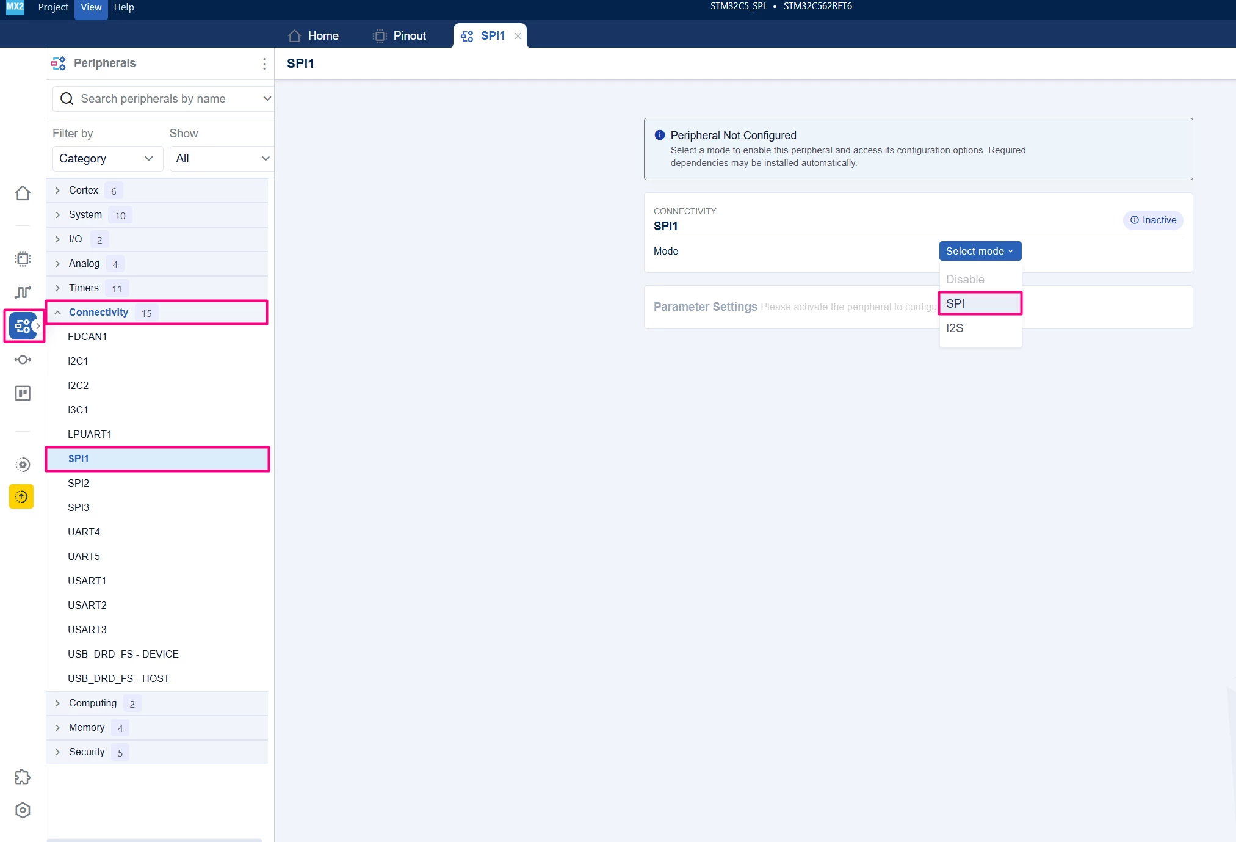Open the hexagon settings icon

[23, 810]
